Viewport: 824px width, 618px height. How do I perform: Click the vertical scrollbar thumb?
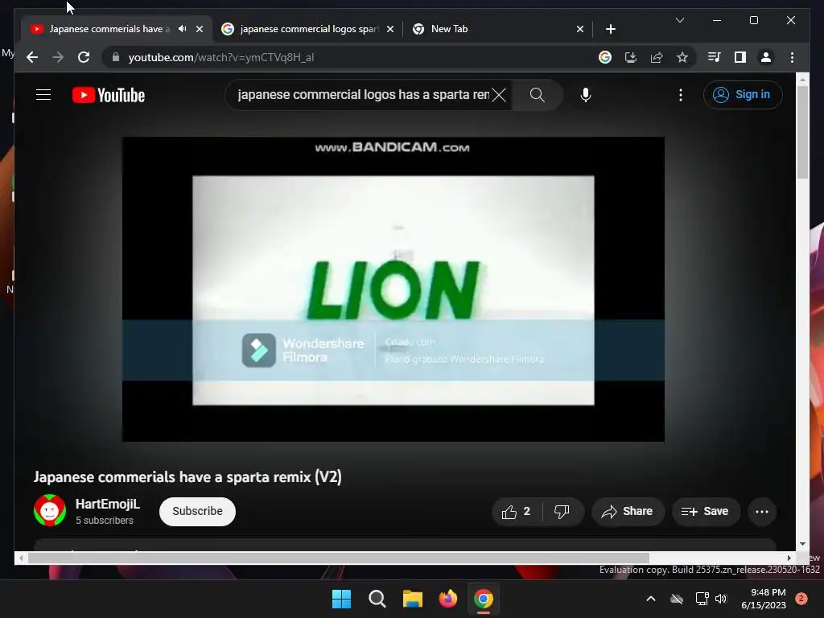[x=802, y=131]
